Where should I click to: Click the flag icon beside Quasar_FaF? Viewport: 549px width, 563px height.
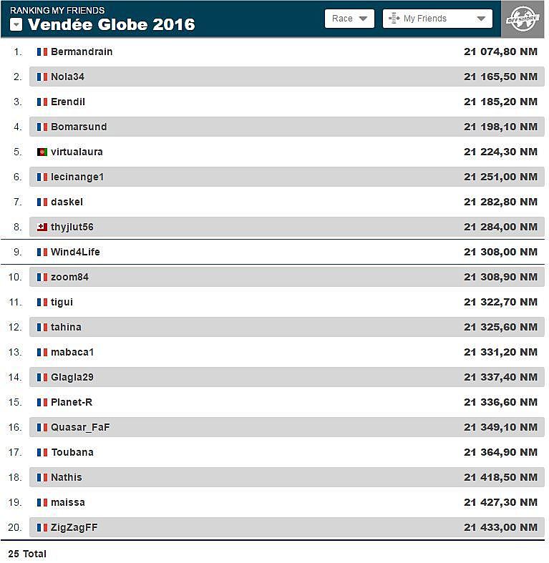pos(42,427)
